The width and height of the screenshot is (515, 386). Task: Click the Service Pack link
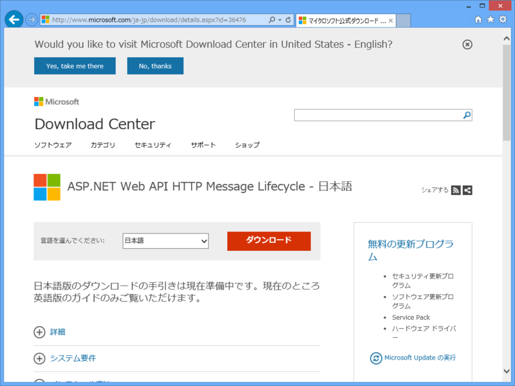(411, 317)
